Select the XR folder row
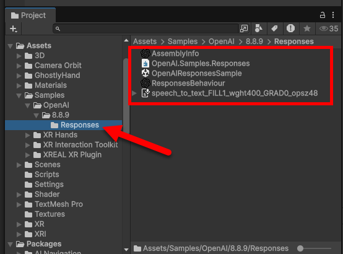Viewport: 343px width, 254px height. (x=64, y=224)
